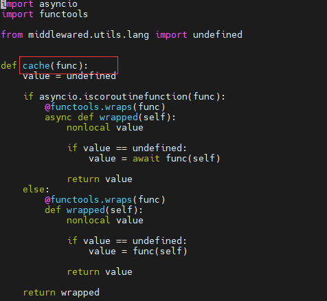
Task: Click the first 'return value' statement
Action: click(x=100, y=179)
